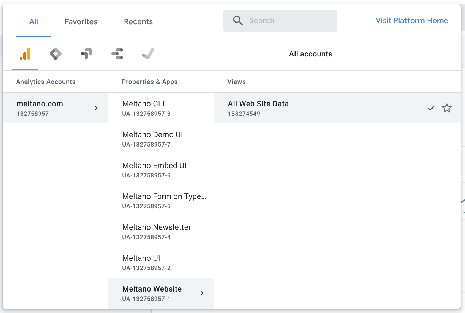Switch to the Favorites tab
Screen dimensions: 465x313
click(x=81, y=21)
